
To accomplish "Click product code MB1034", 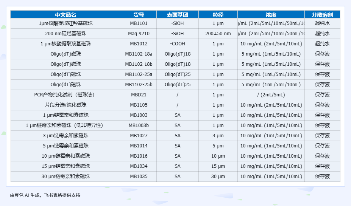I will tap(139, 166).
